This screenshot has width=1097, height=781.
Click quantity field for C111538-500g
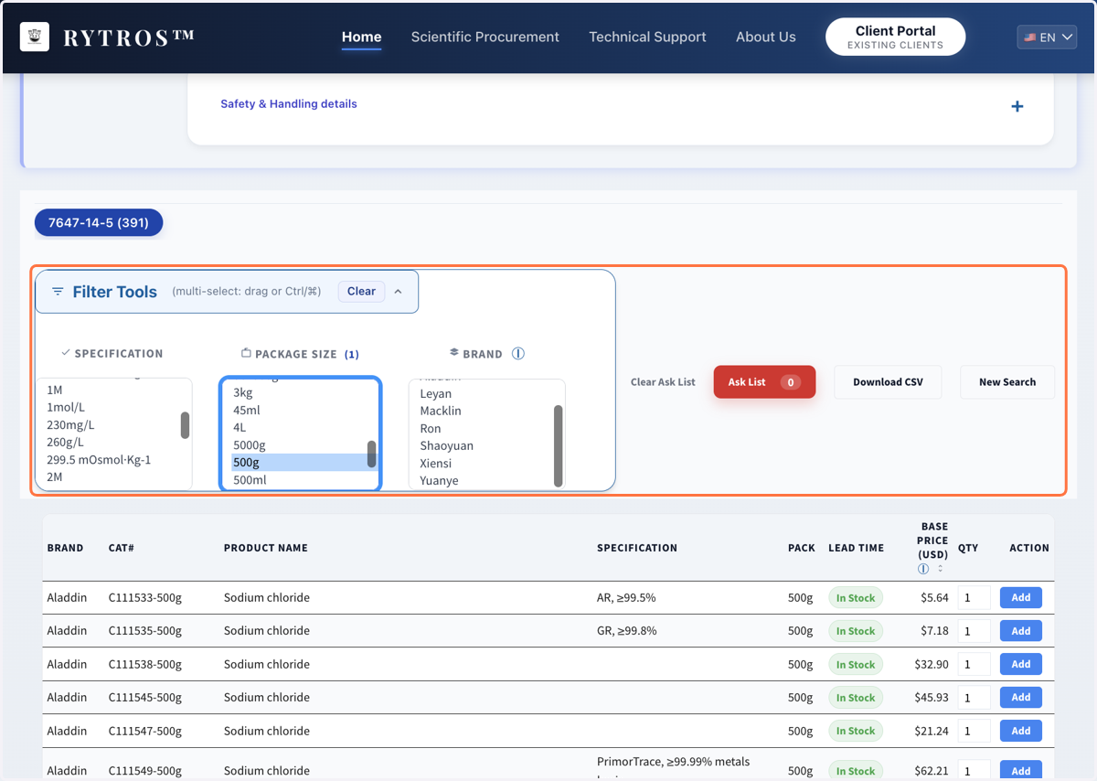(975, 664)
